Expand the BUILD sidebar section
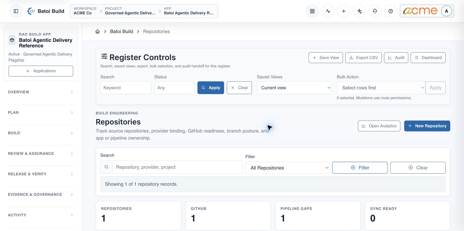 pyautogui.click(x=41, y=133)
